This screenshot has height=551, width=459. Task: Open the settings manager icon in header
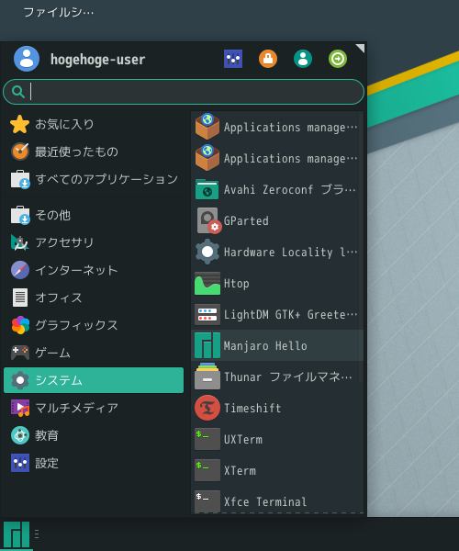tap(233, 59)
